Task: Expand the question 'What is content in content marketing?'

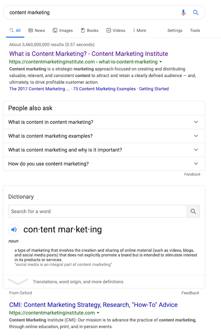Action: [x=196, y=122]
